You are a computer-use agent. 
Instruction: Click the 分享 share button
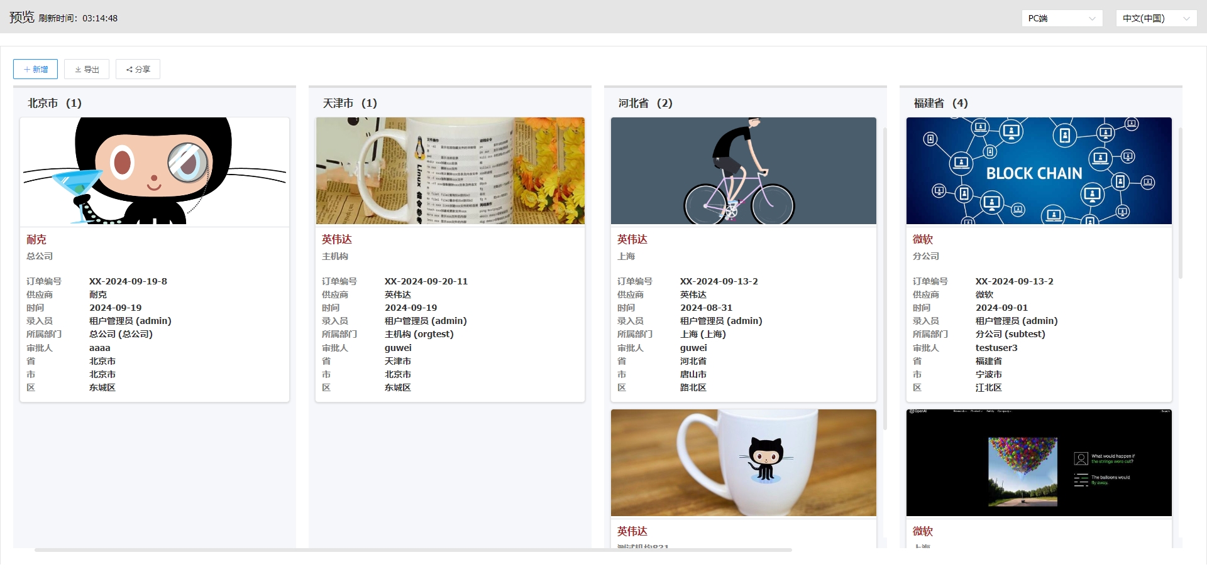[138, 69]
